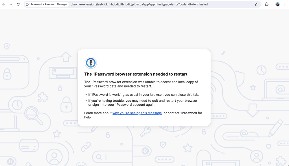Click the bullet about closing this tab
The height and width of the screenshot is (166, 289).
pos(143,94)
